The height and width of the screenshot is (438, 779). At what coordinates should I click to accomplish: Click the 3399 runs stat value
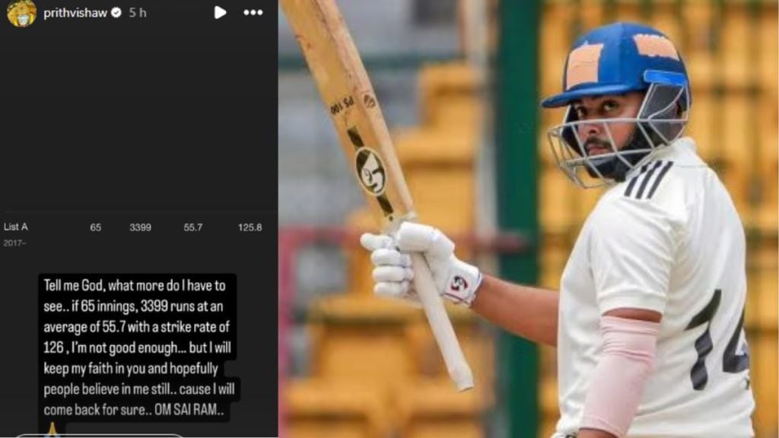coord(140,227)
